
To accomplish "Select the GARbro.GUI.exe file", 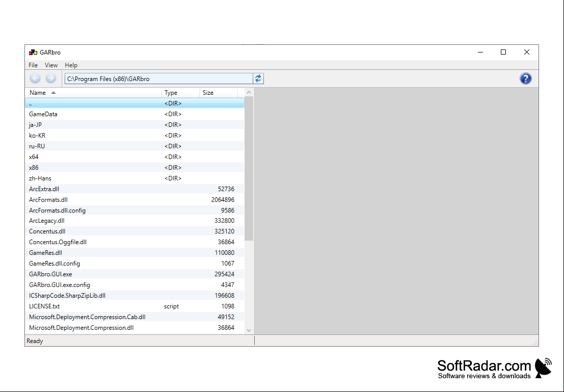I will [135, 274].
